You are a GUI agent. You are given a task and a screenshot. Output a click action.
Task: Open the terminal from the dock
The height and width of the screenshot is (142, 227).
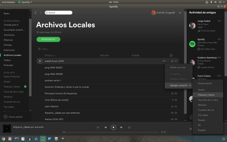17,139
